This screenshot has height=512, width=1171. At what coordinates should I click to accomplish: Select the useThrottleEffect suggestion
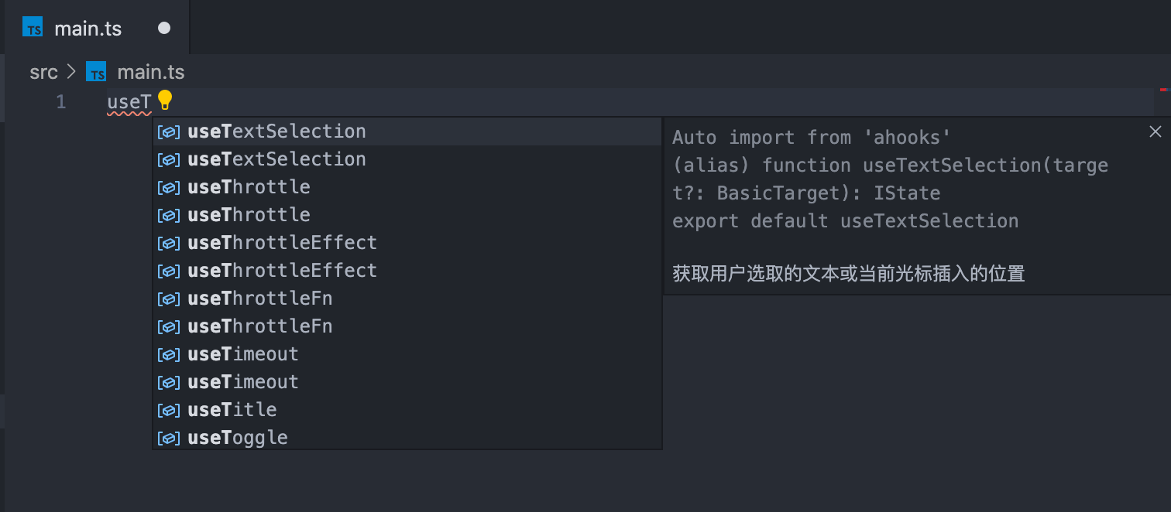coord(282,243)
